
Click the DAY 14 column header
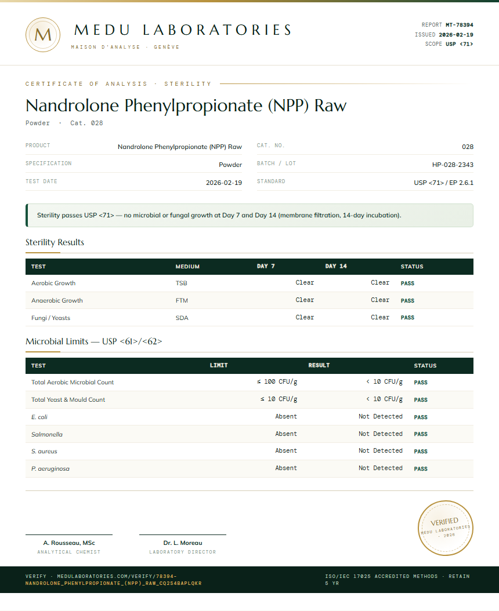pos(336,266)
